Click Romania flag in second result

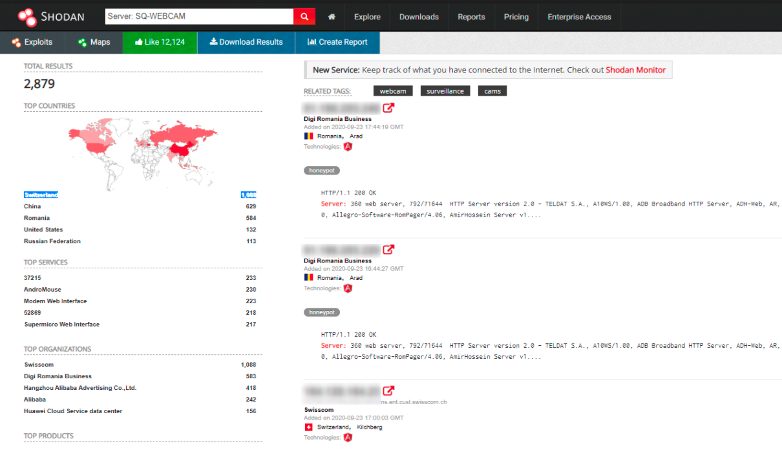tap(308, 277)
